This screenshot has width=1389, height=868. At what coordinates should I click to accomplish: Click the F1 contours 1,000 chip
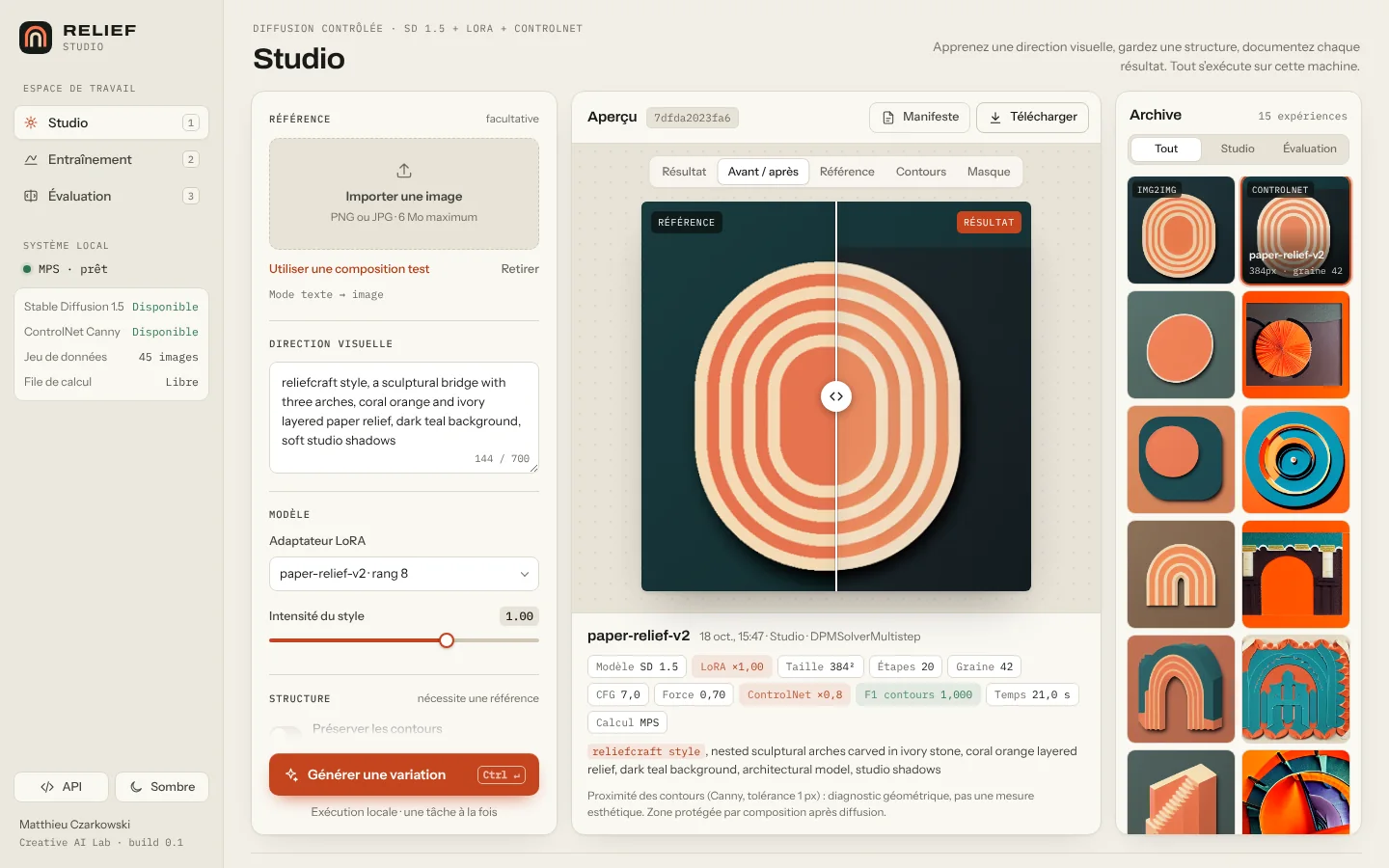click(x=918, y=694)
